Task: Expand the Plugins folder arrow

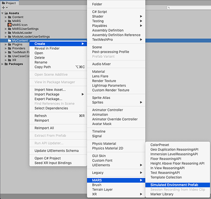Action: (6, 44)
